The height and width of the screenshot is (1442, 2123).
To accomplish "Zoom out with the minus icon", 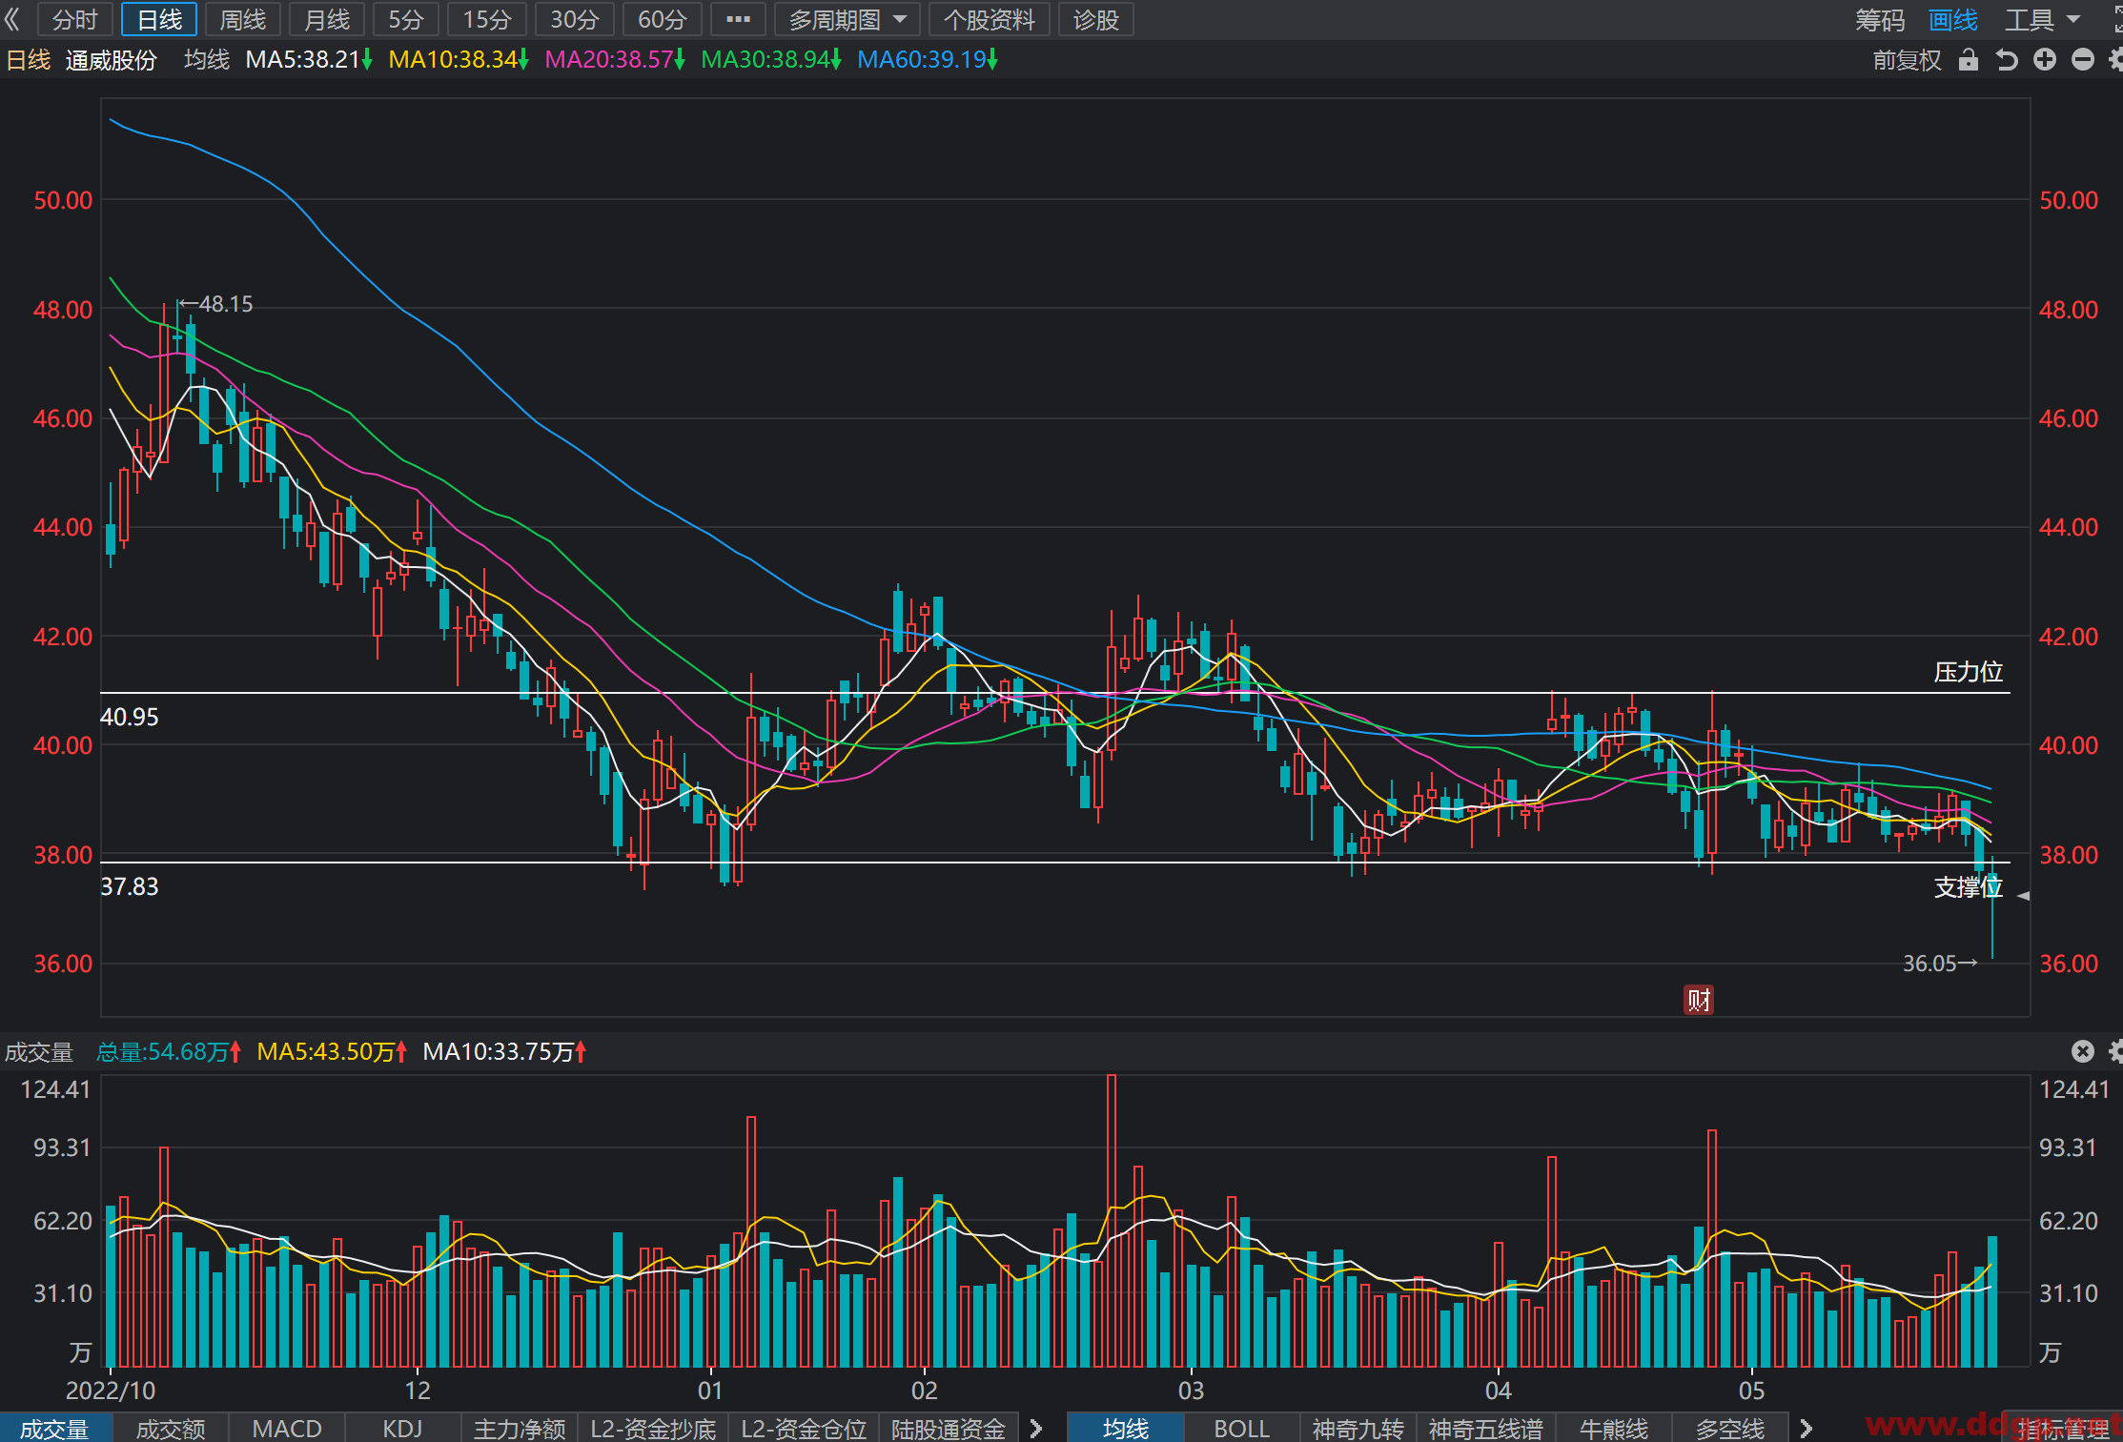I will pos(2083,60).
